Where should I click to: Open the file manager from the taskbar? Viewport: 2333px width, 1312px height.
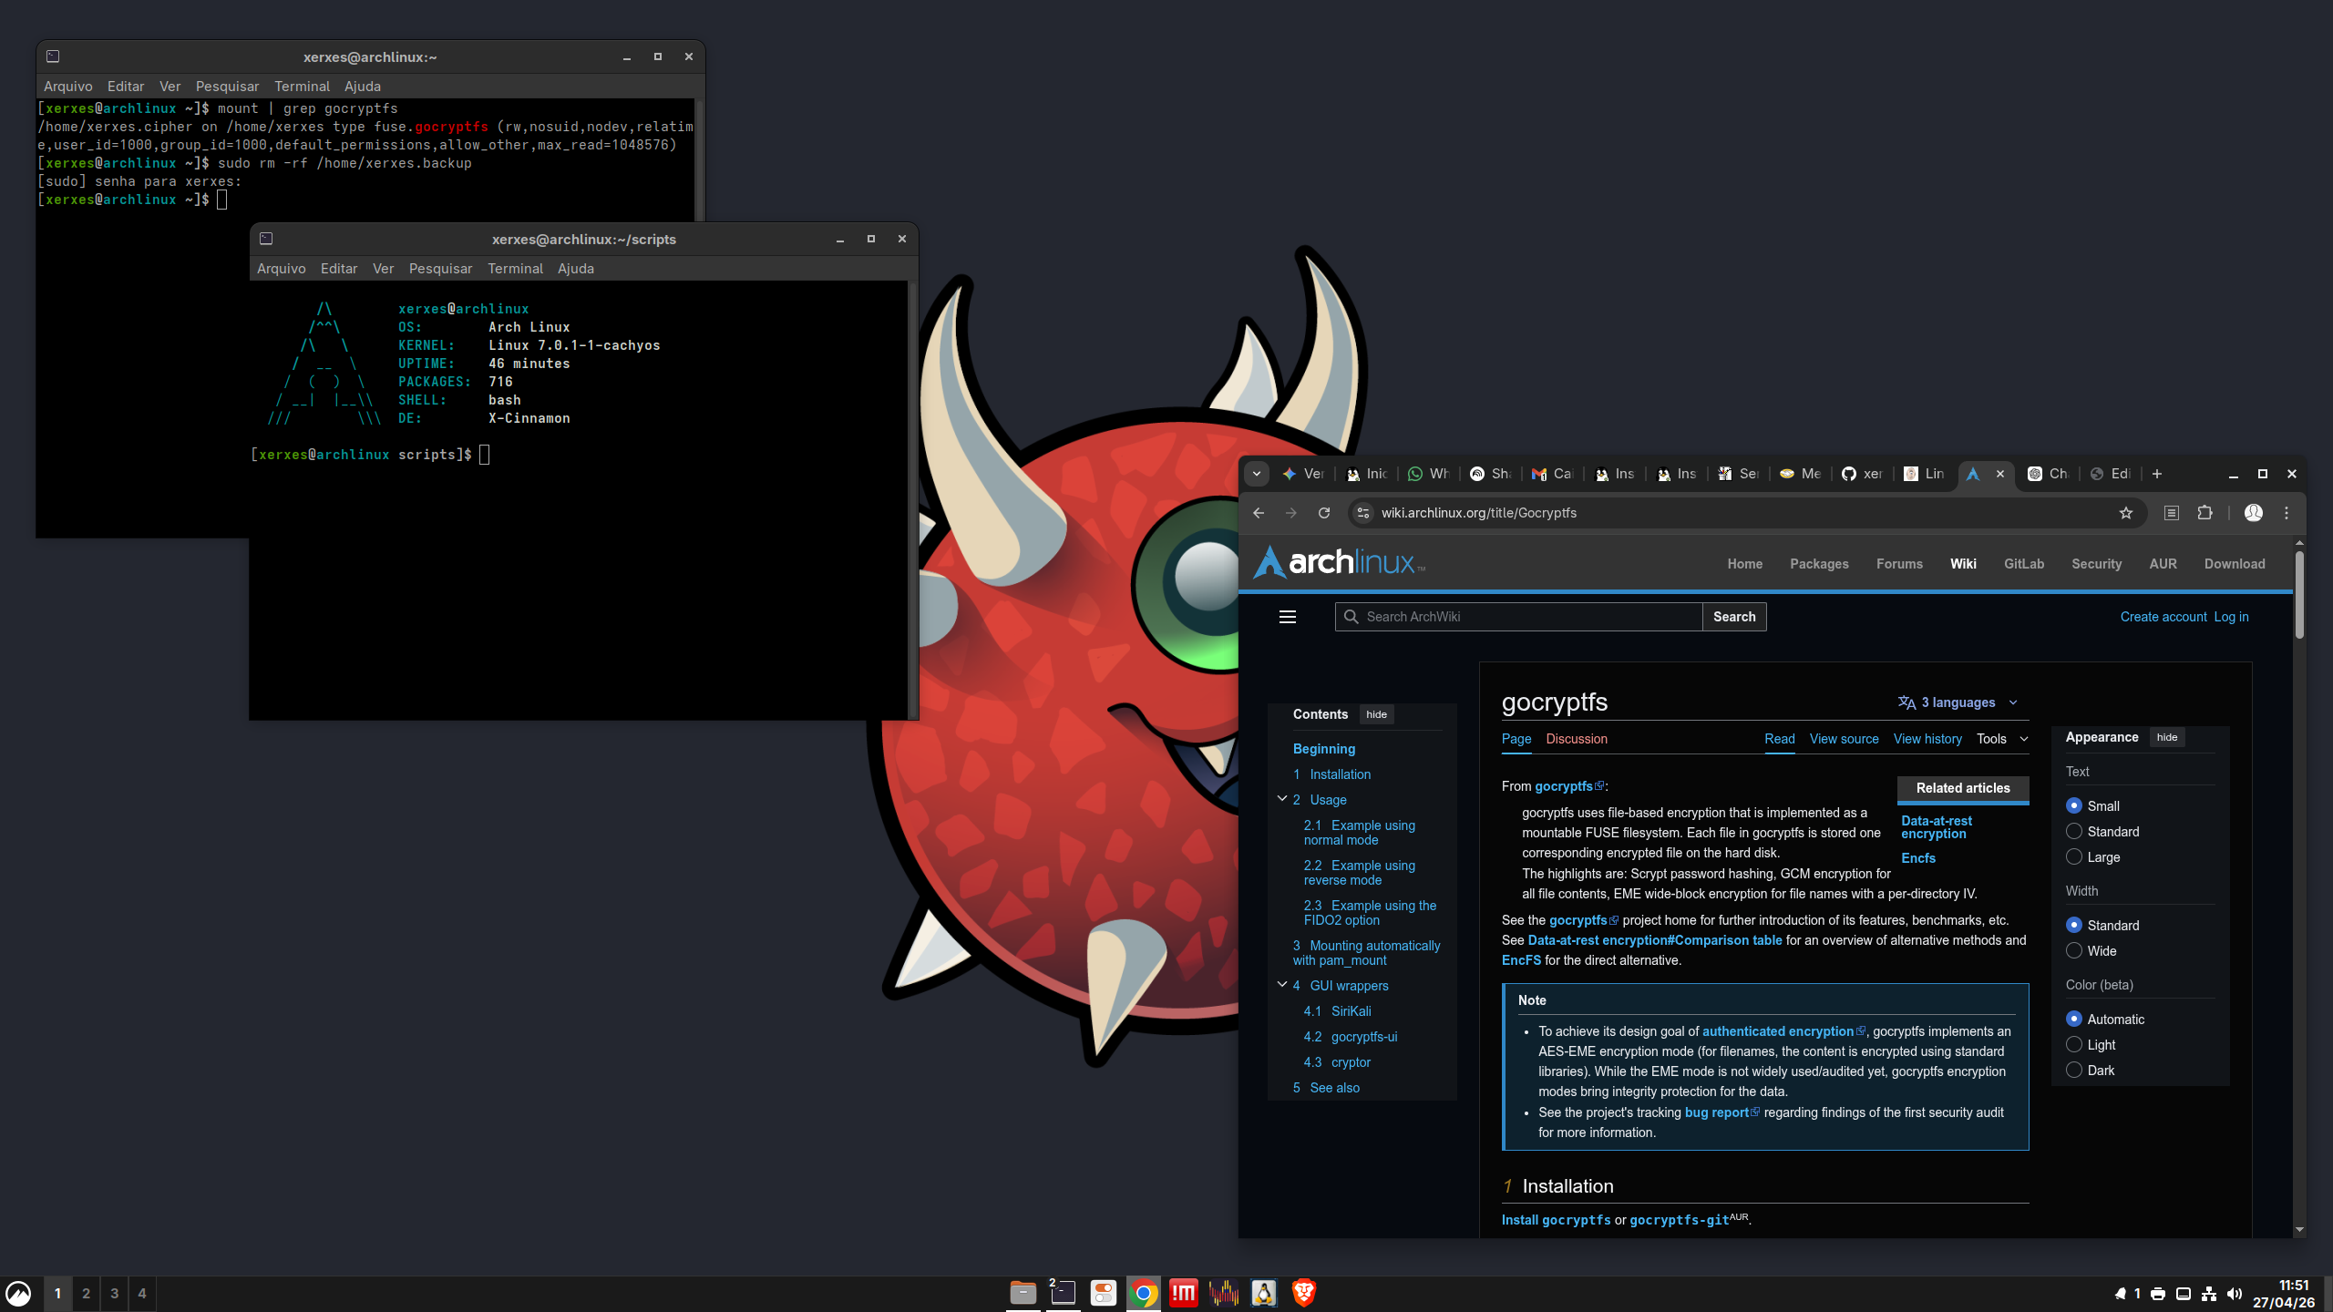[x=1023, y=1293]
